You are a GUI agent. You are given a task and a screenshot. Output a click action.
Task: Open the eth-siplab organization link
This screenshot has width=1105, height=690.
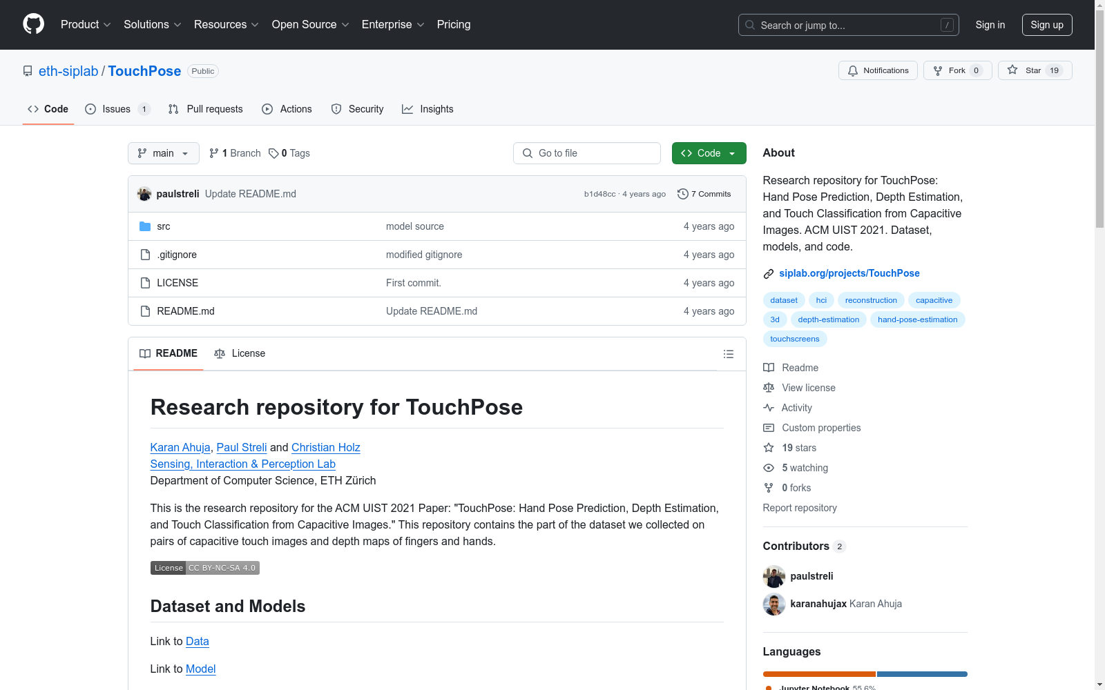tap(68, 71)
